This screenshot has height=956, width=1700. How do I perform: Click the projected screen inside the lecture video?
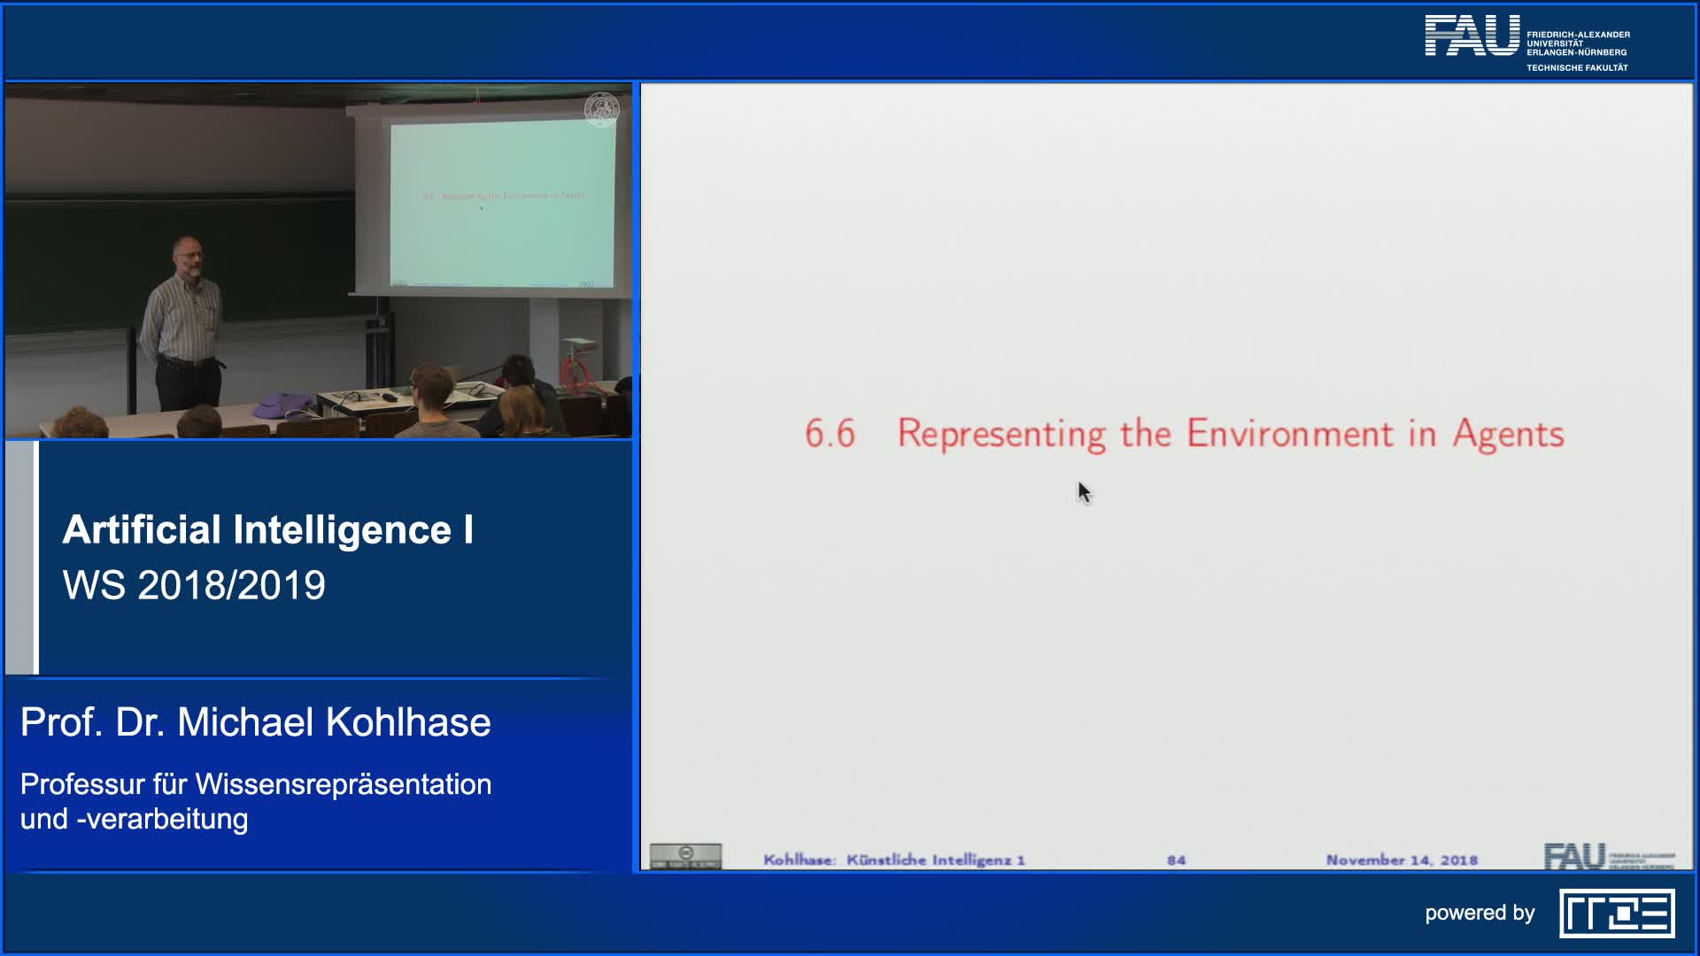[x=502, y=204]
